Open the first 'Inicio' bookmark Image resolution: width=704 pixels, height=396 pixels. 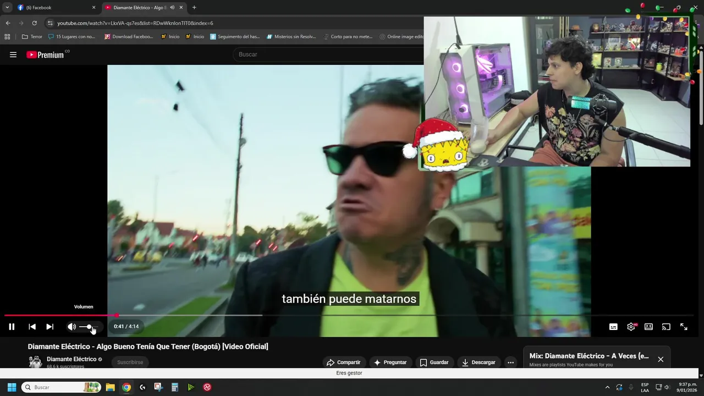170,37
